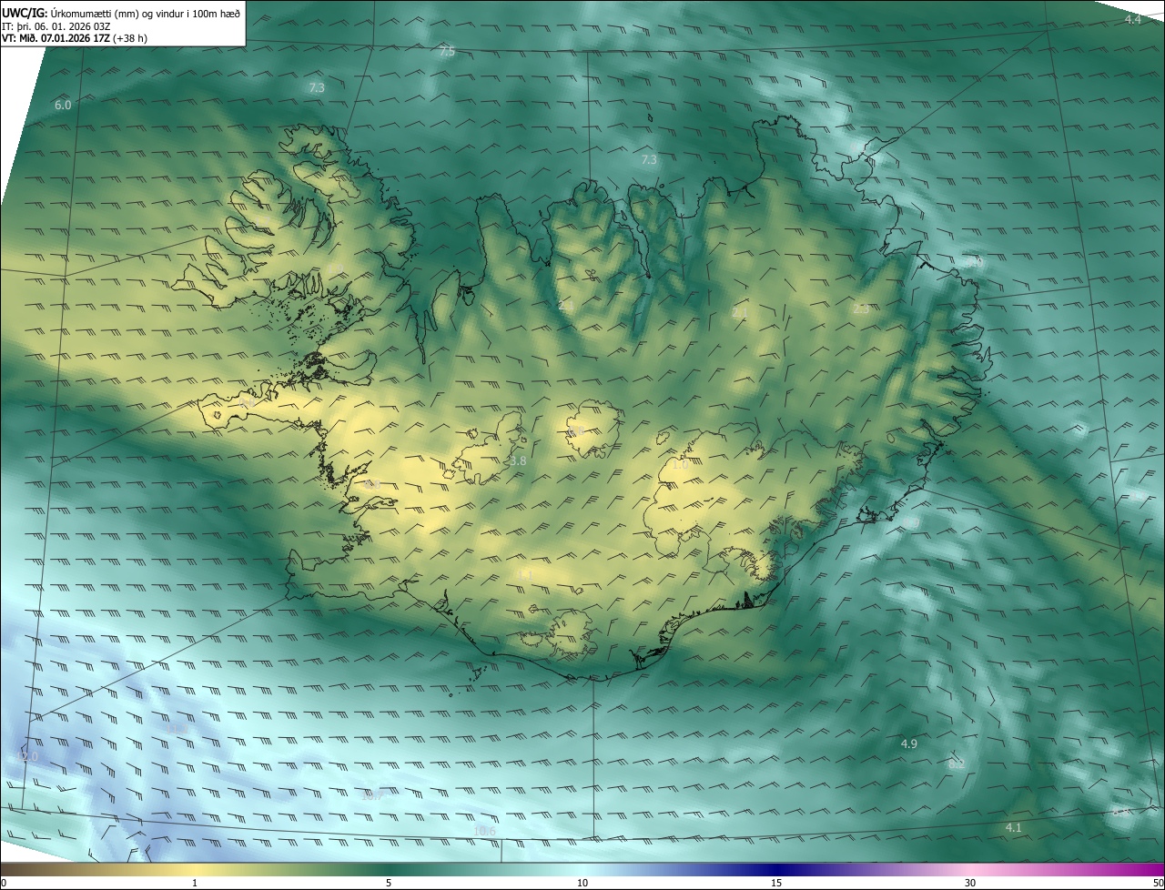The image size is (1165, 890).
Task: Click the 10.7 value label on the map
Action: tap(372, 796)
